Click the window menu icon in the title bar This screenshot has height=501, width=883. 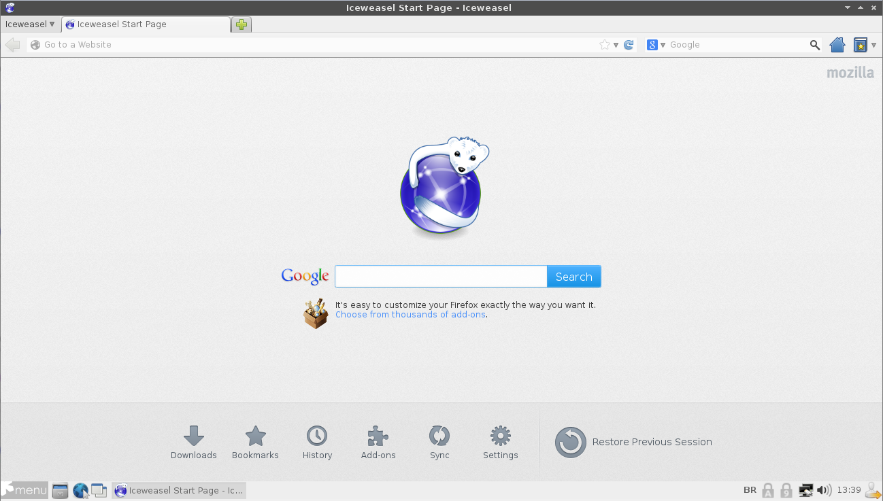point(9,7)
